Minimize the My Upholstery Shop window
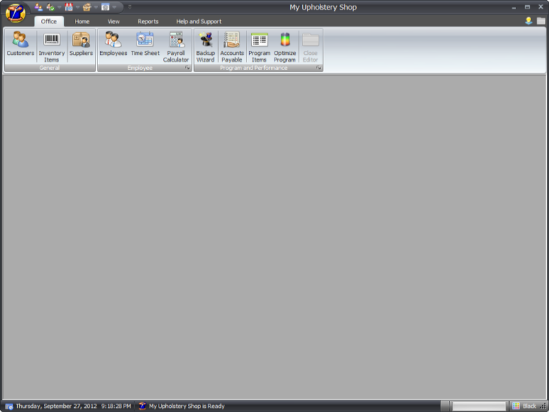The image size is (549, 412). [513, 7]
